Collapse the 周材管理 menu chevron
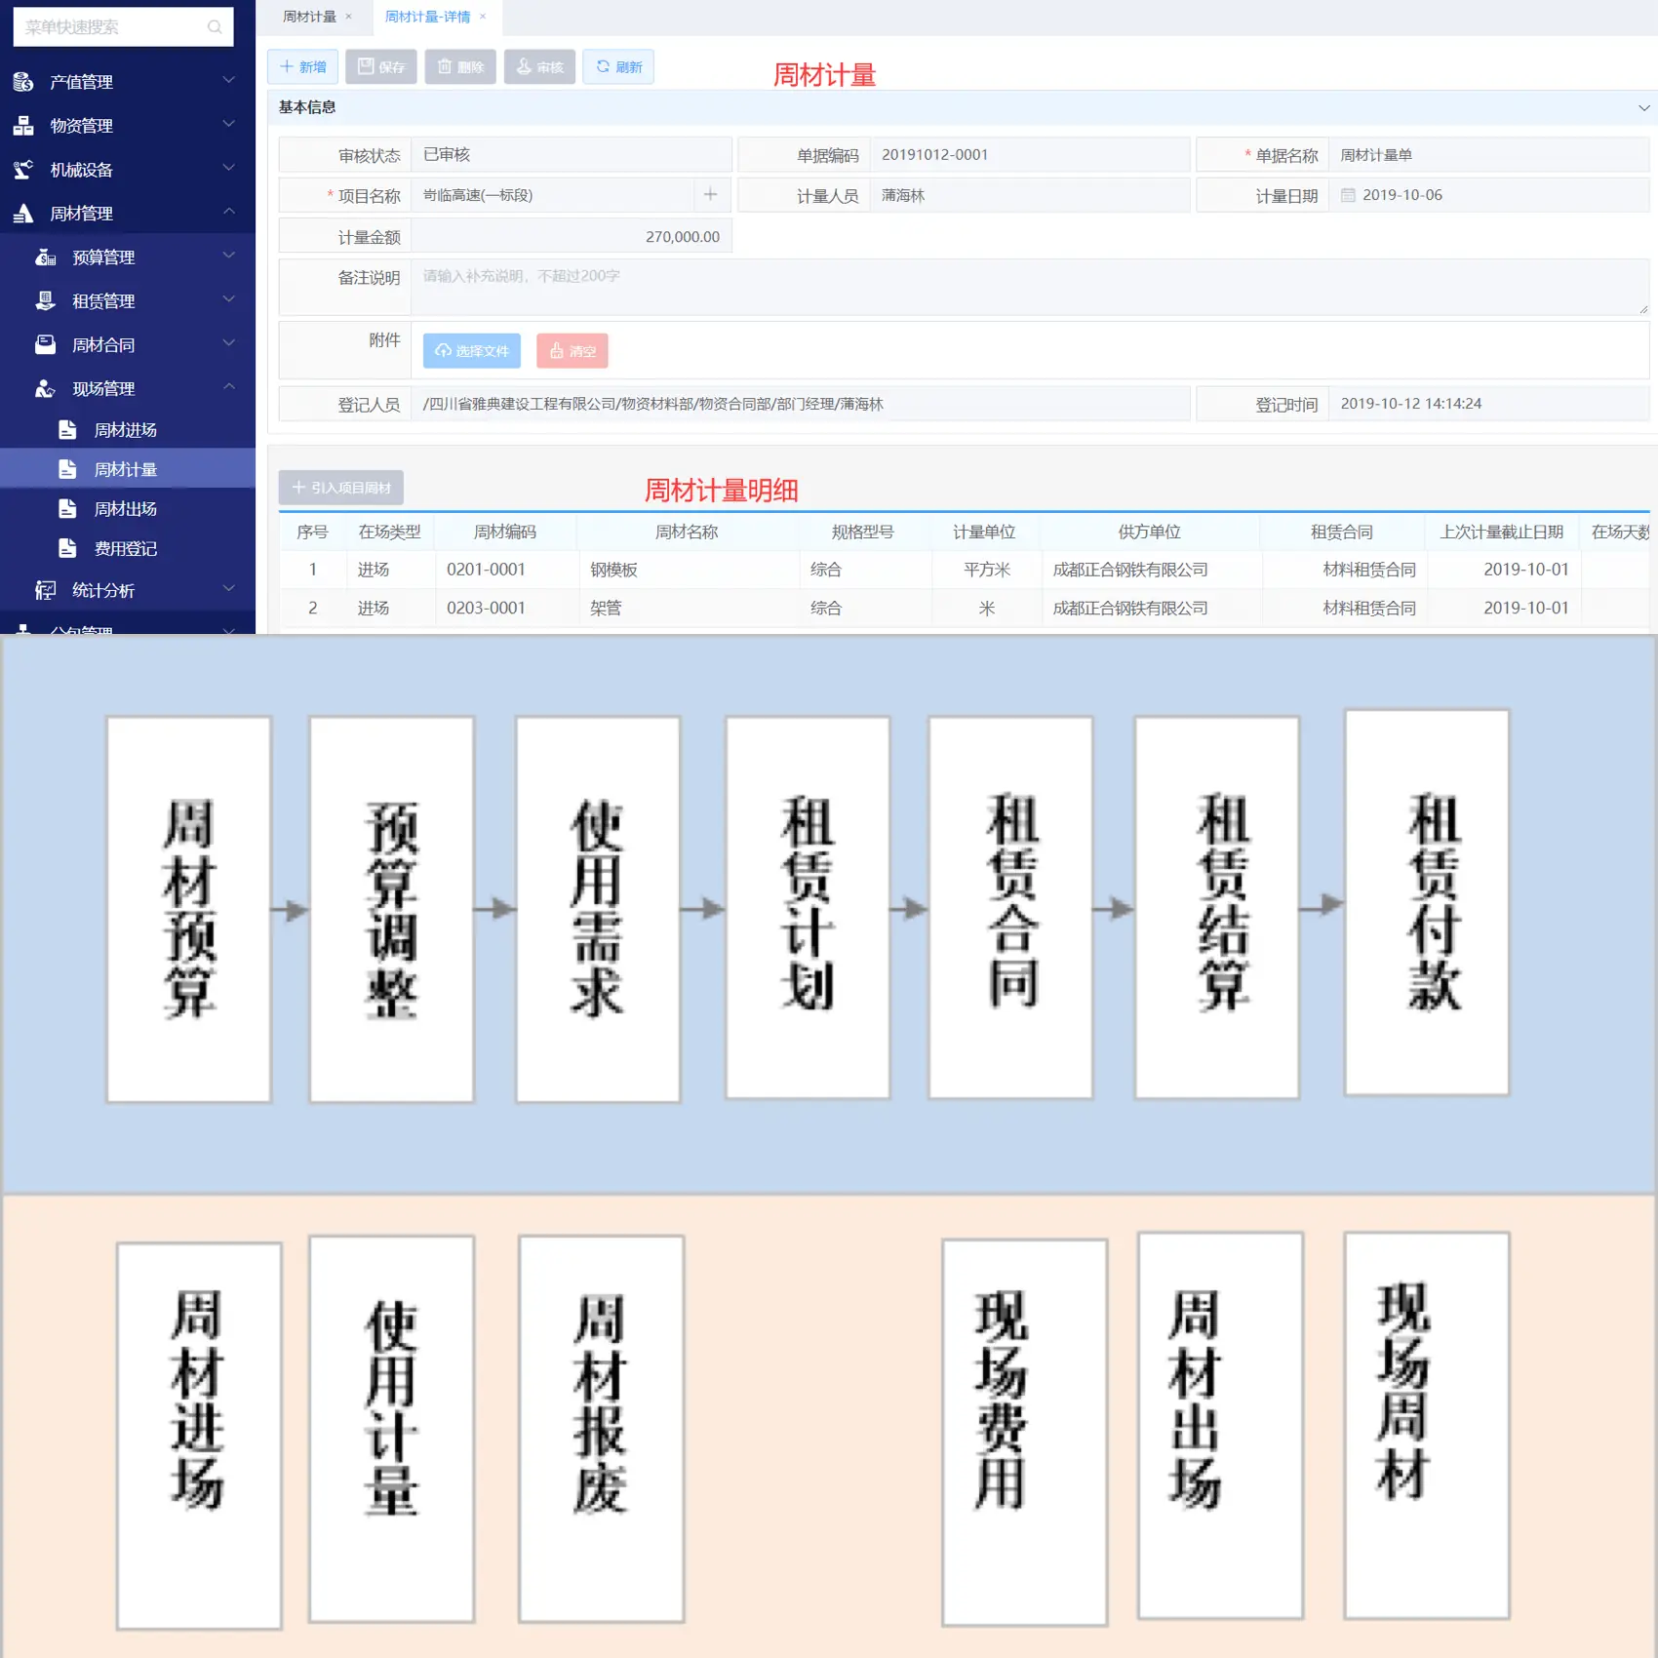The image size is (1658, 1658). click(229, 212)
